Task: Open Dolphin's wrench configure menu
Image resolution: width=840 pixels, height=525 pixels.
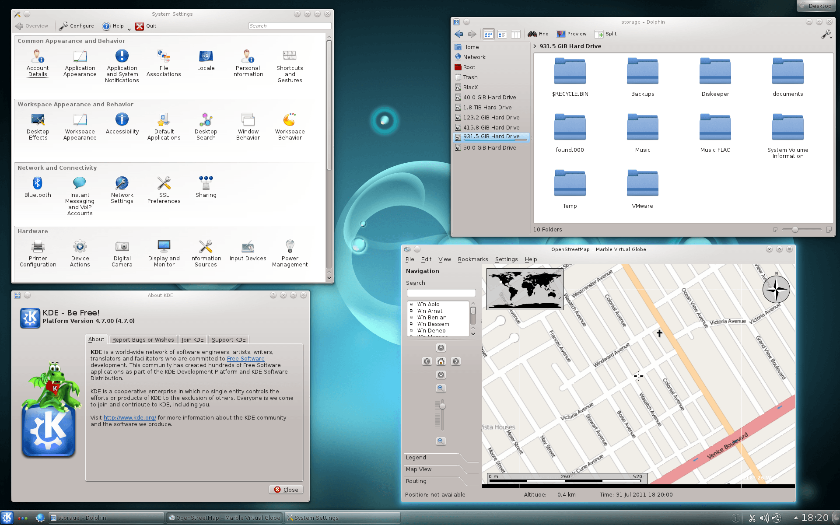Action: coord(826,34)
